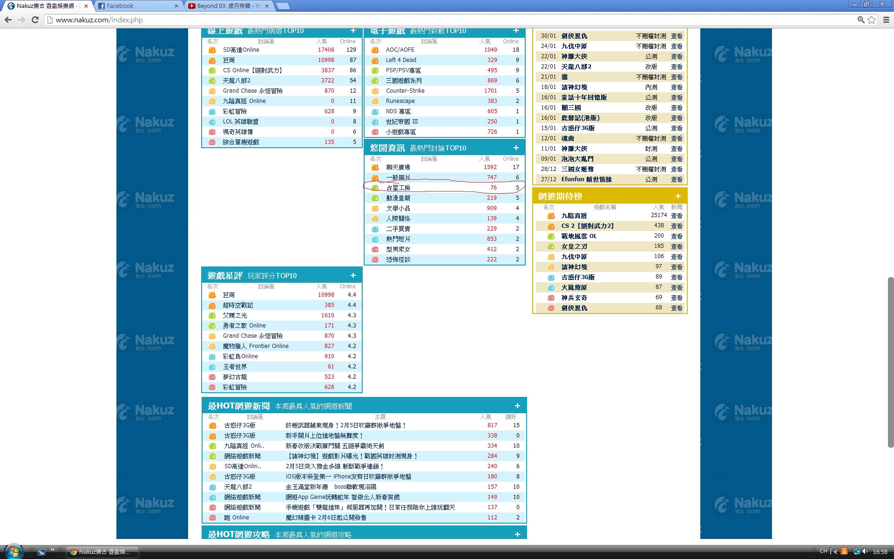Open the Chrome hamburger menu
The width and height of the screenshot is (894, 559).
point(886,20)
